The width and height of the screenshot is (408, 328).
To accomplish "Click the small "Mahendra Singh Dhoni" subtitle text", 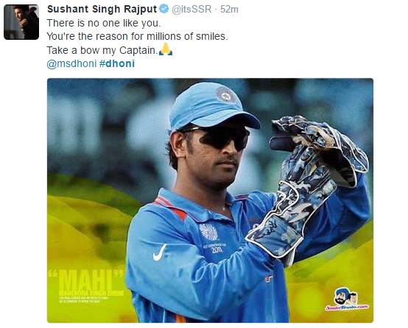I will pyautogui.click(x=91, y=293).
